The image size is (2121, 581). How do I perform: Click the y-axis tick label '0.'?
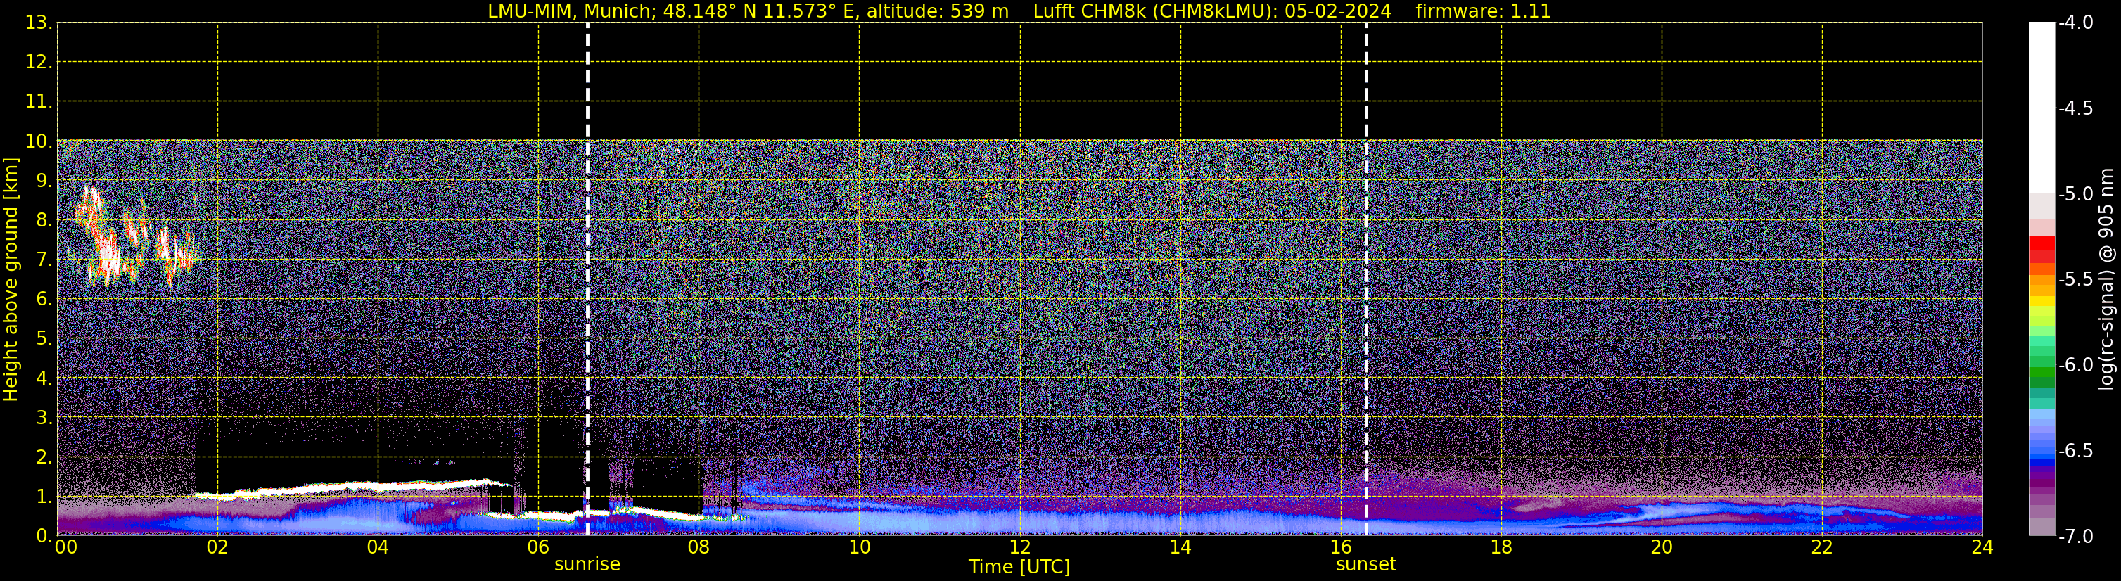[44, 536]
